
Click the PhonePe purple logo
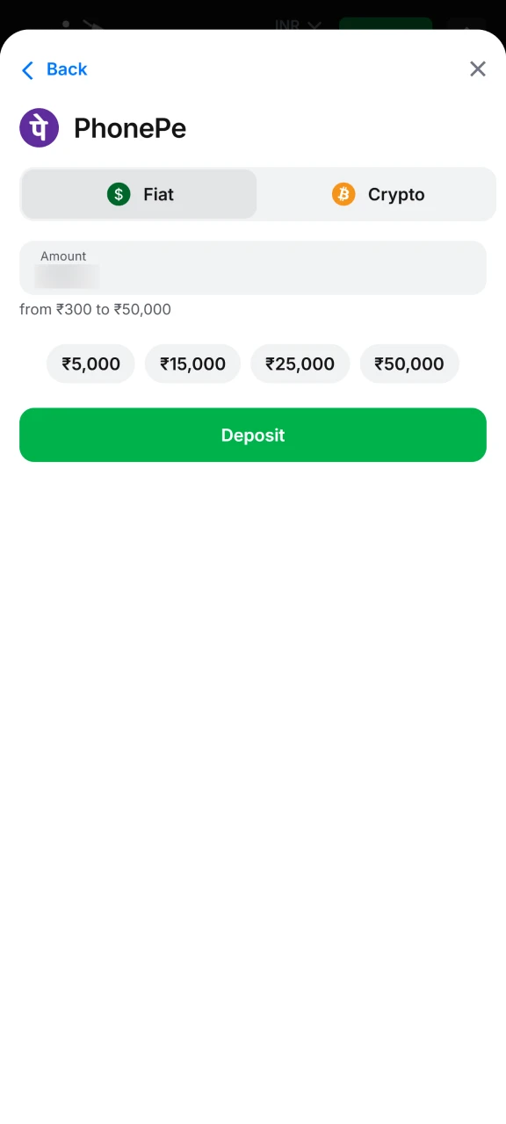pos(39,127)
